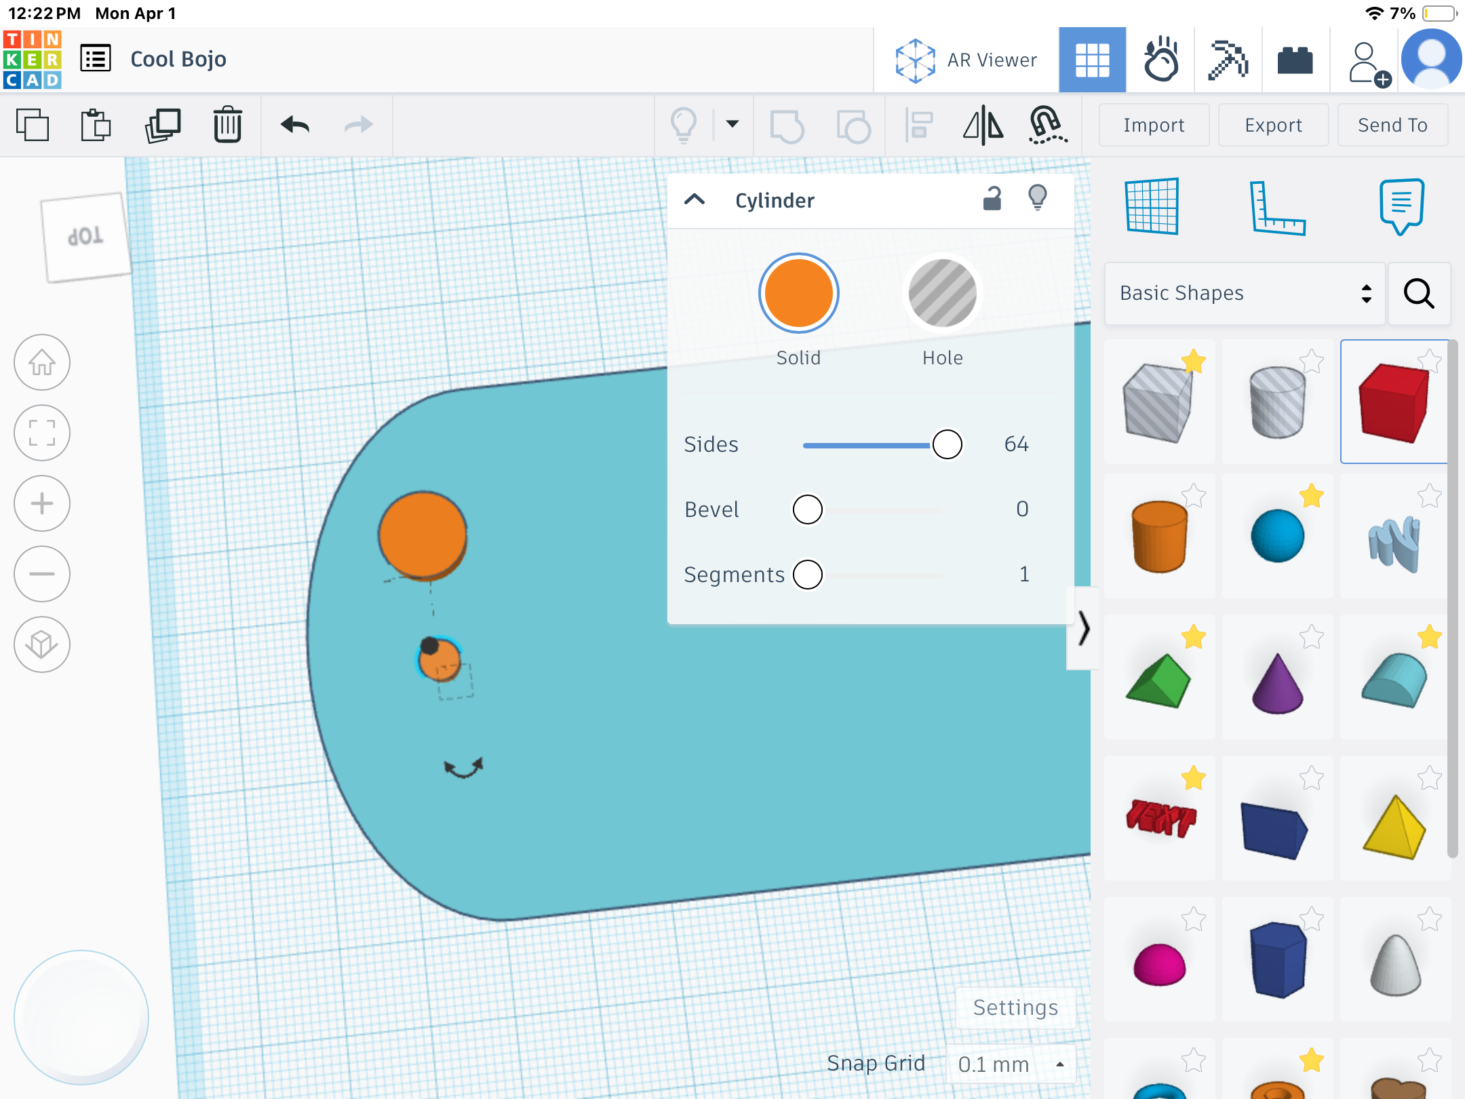Open the Mirror tool
The image size is (1465, 1099).
(x=983, y=126)
